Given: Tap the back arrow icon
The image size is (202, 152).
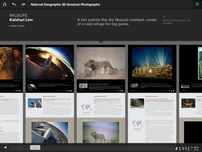Looking at the screenshot, I should pos(14,5).
